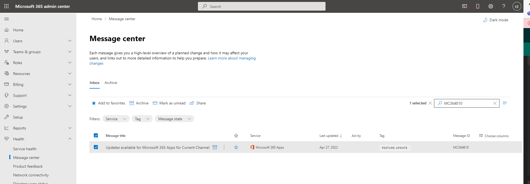Click the Act by column header

point(356,135)
